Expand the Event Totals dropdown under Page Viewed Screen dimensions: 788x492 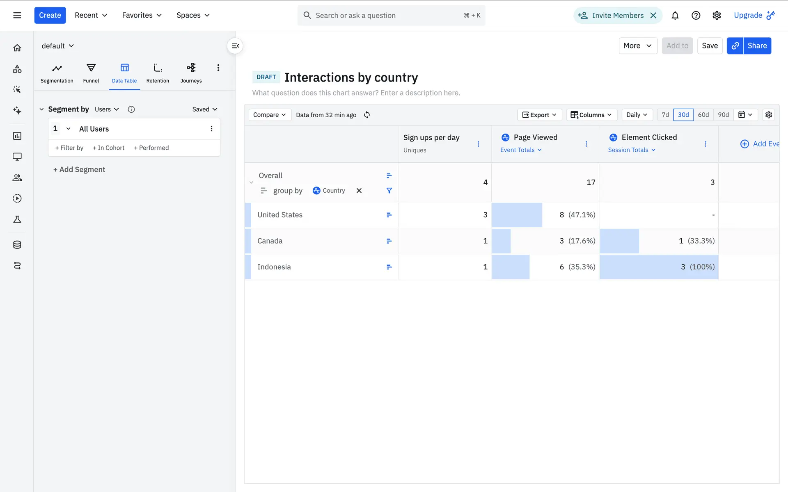[521, 150]
